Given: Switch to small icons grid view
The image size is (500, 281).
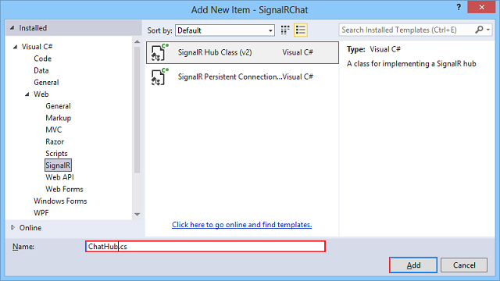Looking at the screenshot, I should click(284, 30).
